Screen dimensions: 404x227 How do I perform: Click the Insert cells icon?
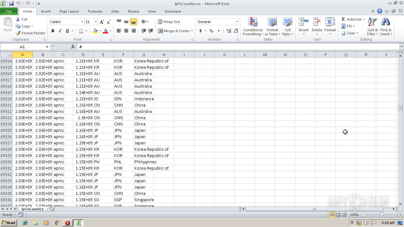pyautogui.click(x=304, y=22)
